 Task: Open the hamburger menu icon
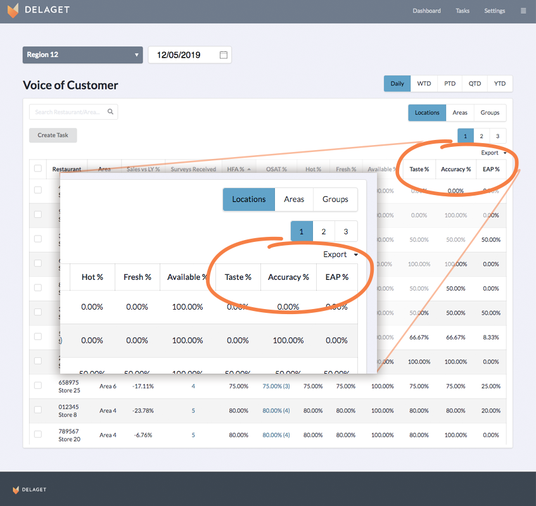pos(523,11)
